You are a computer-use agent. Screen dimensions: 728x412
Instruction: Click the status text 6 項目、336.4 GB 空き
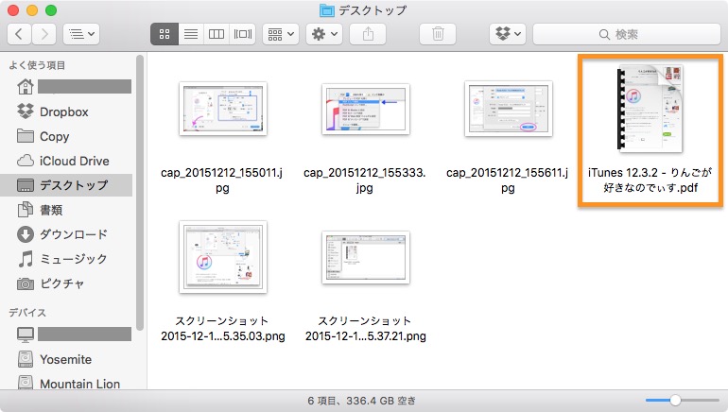pyautogui.click(x=362, y=401)
